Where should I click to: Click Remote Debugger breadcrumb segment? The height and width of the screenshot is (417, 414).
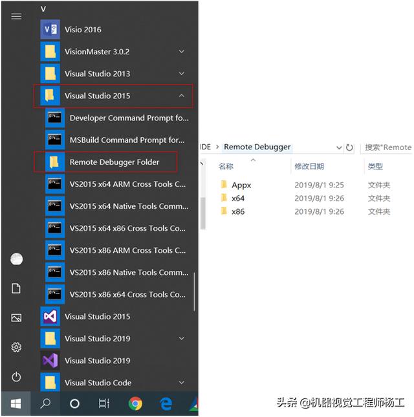click(257, 147)
